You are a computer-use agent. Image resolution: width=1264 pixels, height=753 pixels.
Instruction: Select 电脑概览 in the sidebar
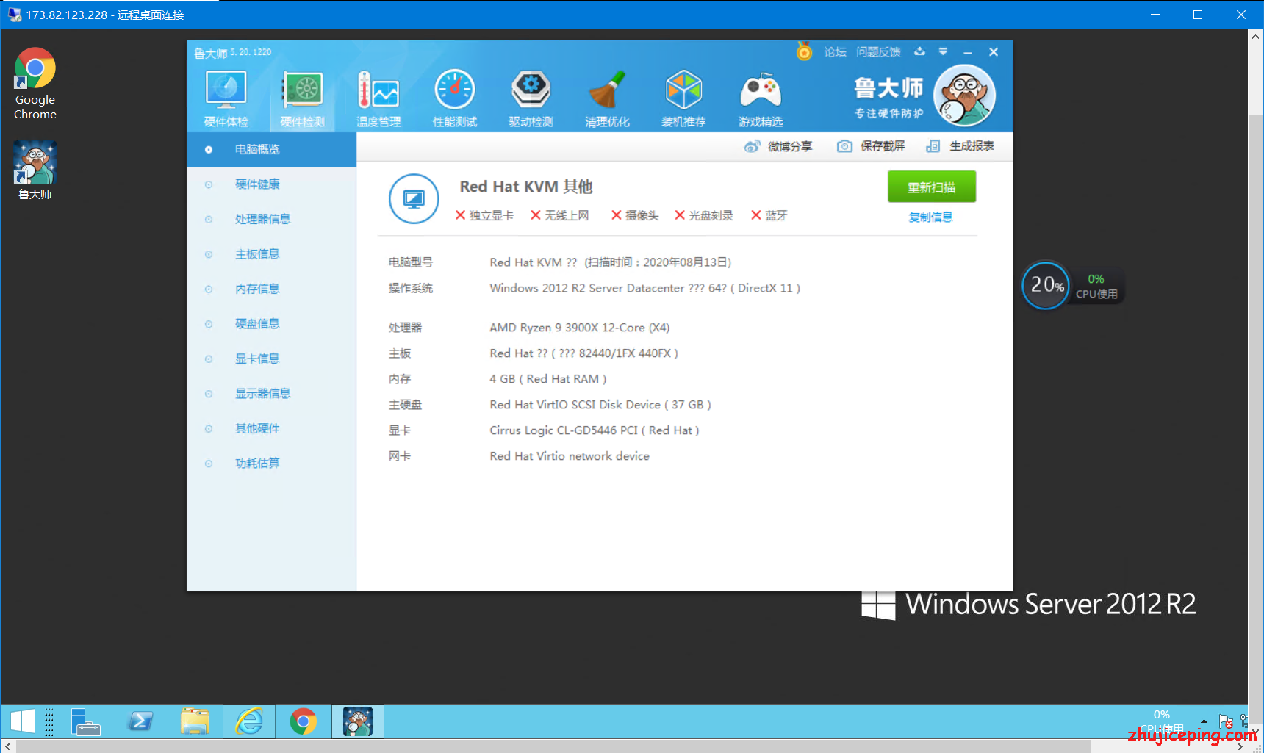271,149
